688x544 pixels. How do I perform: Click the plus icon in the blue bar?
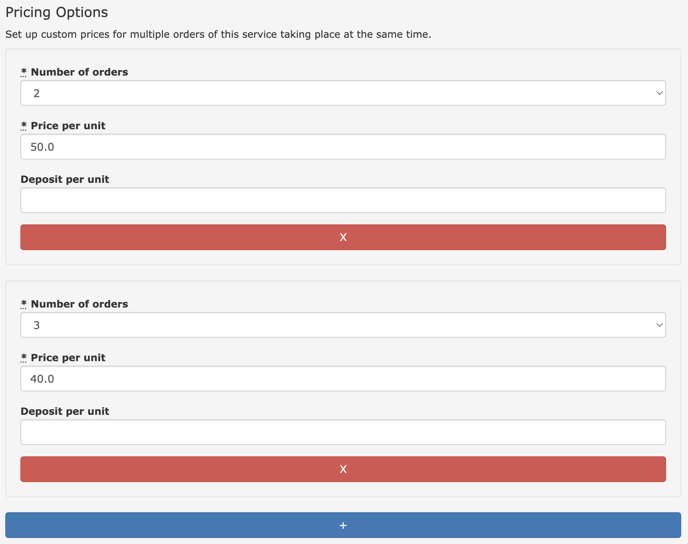coord(343,526)
